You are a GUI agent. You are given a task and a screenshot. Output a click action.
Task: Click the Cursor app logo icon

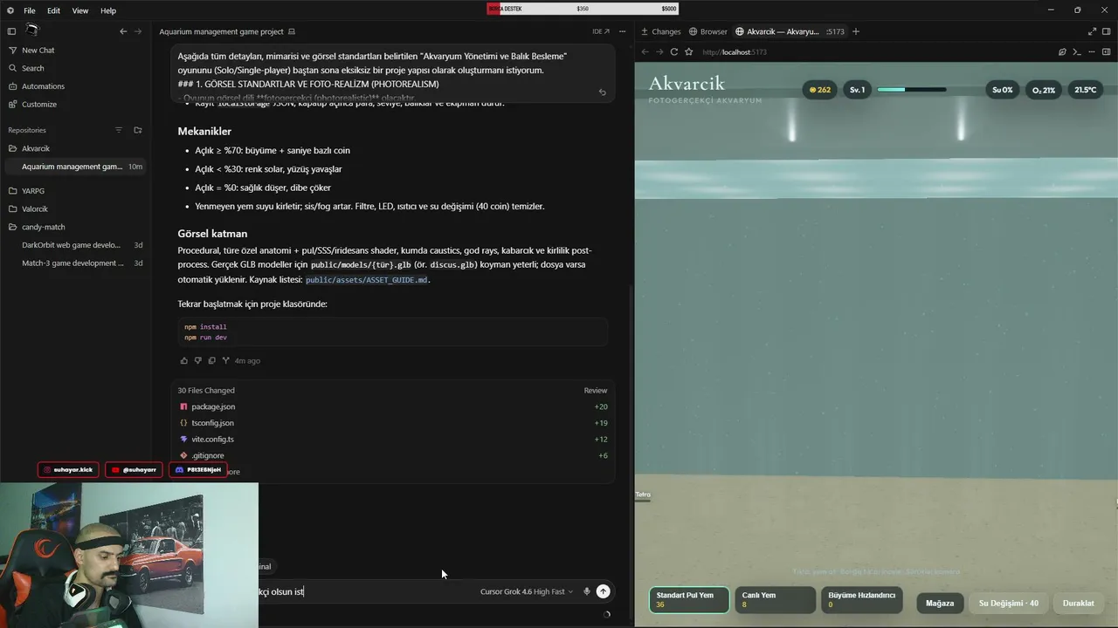click(10, 10)
